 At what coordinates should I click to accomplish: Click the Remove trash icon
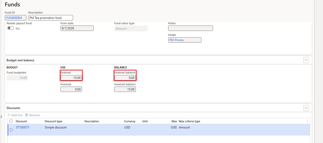[x=26, y=115]
